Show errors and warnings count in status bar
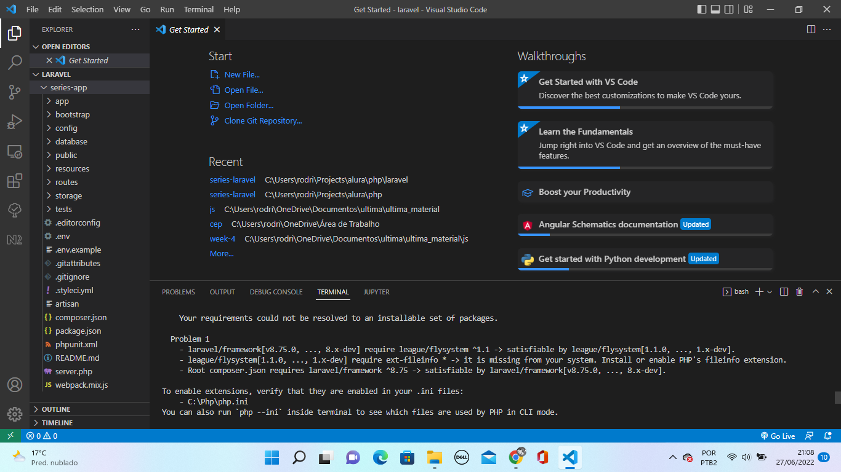 (42, 436)
